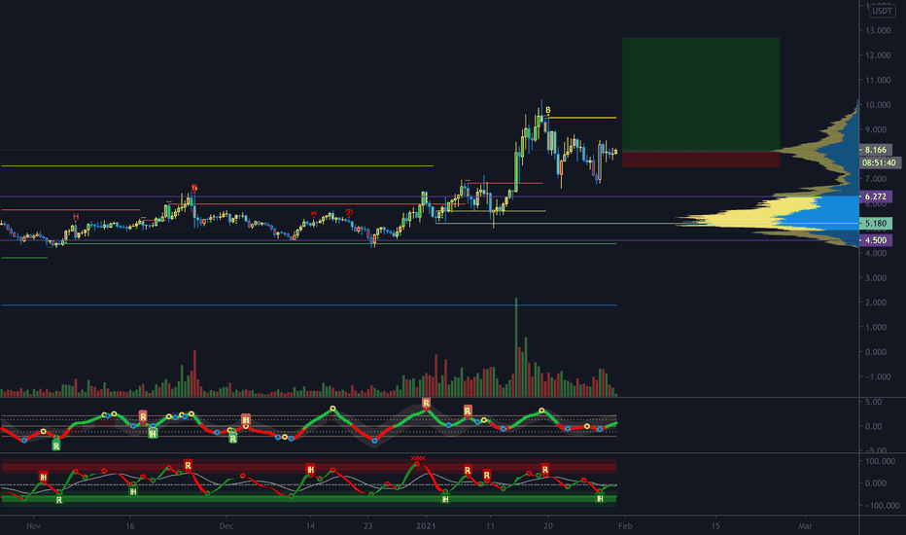Select the purple 4.500 price level label
906x535 pixels.
(876, 240)
